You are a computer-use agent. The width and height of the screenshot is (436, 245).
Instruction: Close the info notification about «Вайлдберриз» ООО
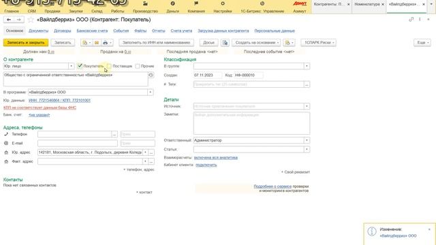[x=429, y=229]
